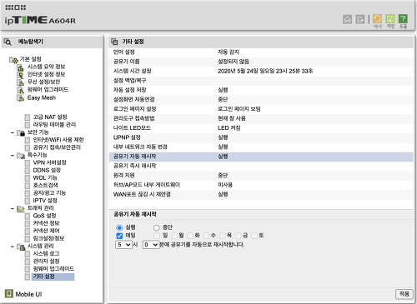
Task: Open 공지/광고 기능 in the tree
Action: pos(49,193)
